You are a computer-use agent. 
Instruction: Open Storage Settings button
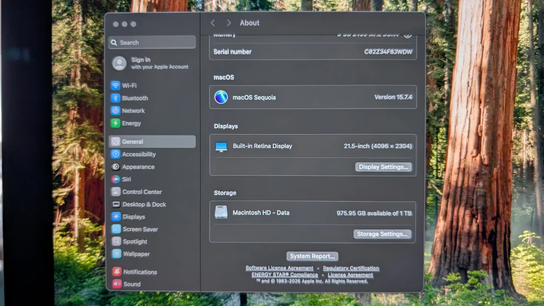coord(382,234)
